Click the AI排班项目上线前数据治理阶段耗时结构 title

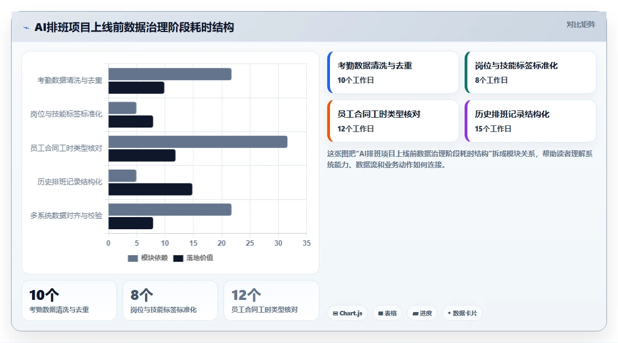(135, 27)
